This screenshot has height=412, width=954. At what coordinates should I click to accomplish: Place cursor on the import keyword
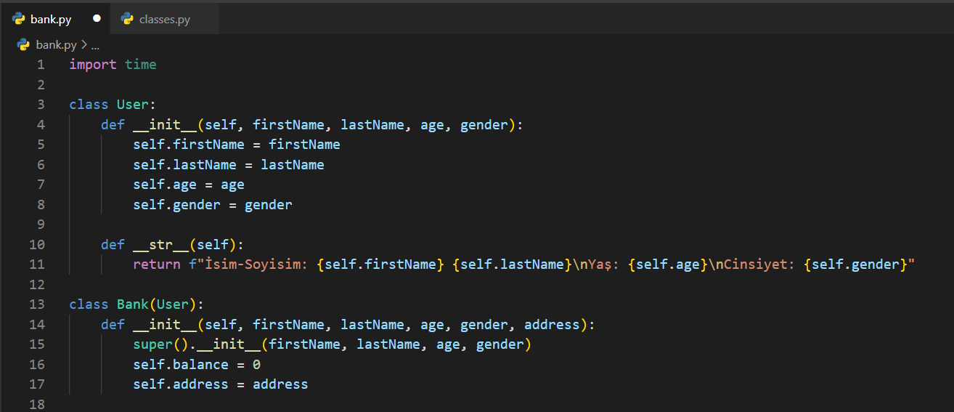tap(92, 65)
